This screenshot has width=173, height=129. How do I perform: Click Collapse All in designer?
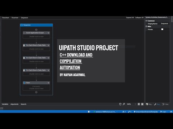click(139, 18)
